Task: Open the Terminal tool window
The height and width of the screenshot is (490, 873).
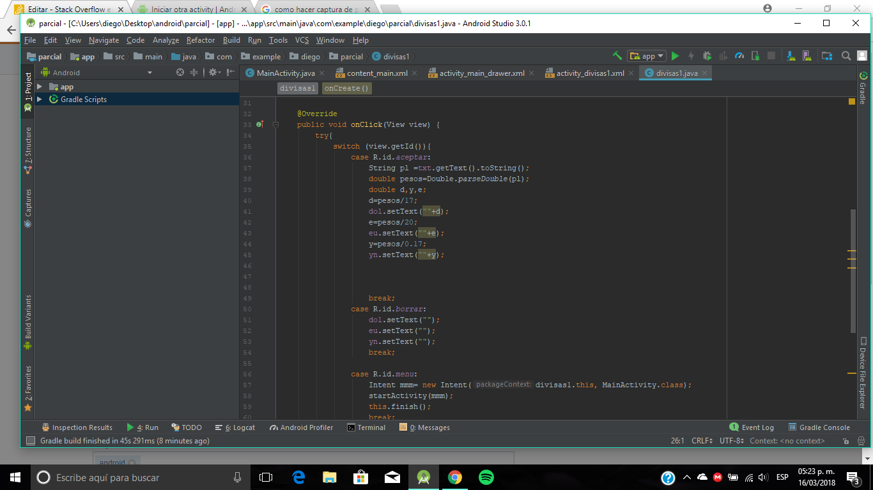Action: pyautogui.click(x=366, y=427)
